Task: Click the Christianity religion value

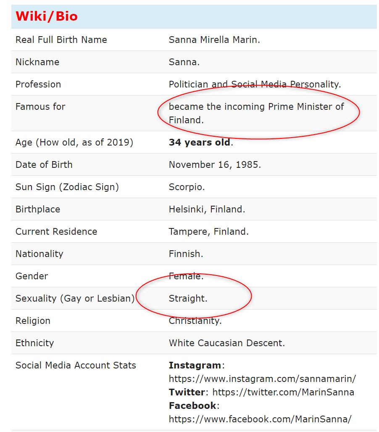Action: pos(195,321)
